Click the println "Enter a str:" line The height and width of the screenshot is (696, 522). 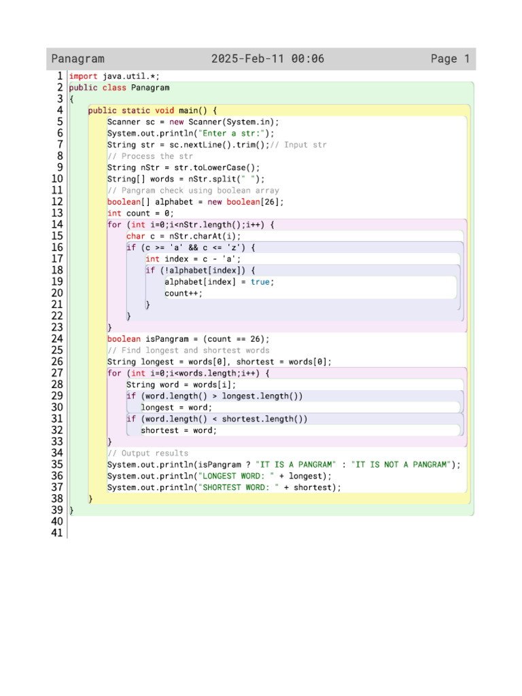(191, 134)
